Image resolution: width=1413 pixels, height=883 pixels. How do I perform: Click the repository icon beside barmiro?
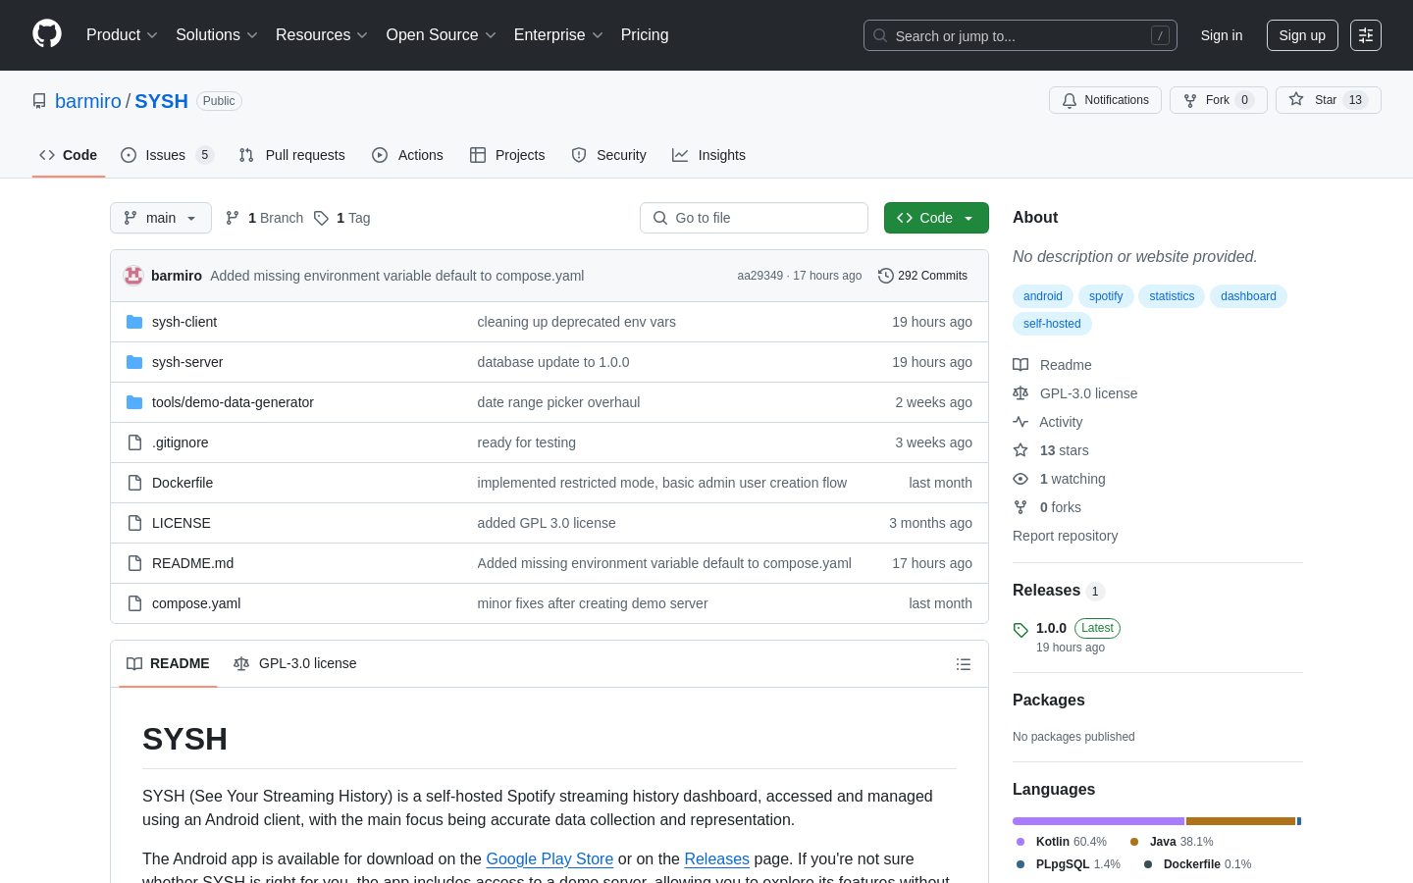[x=39, y=101]
